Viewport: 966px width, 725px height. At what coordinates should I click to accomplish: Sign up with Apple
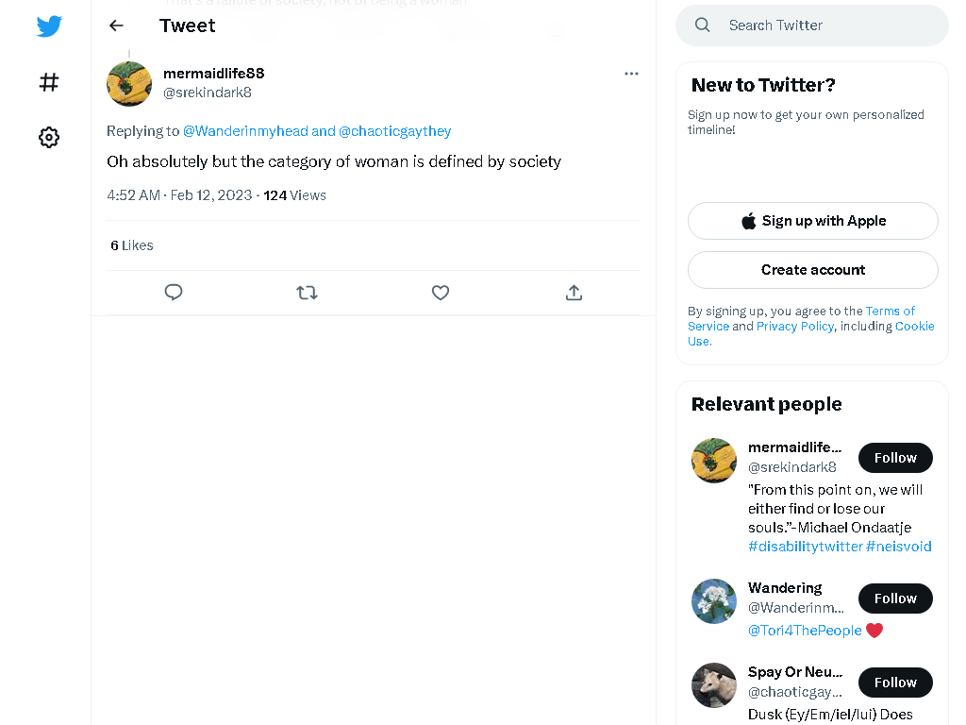point(812,221)
